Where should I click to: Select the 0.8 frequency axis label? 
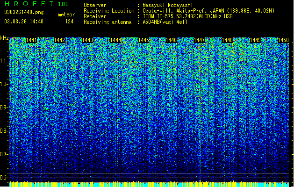coord(4,131)
